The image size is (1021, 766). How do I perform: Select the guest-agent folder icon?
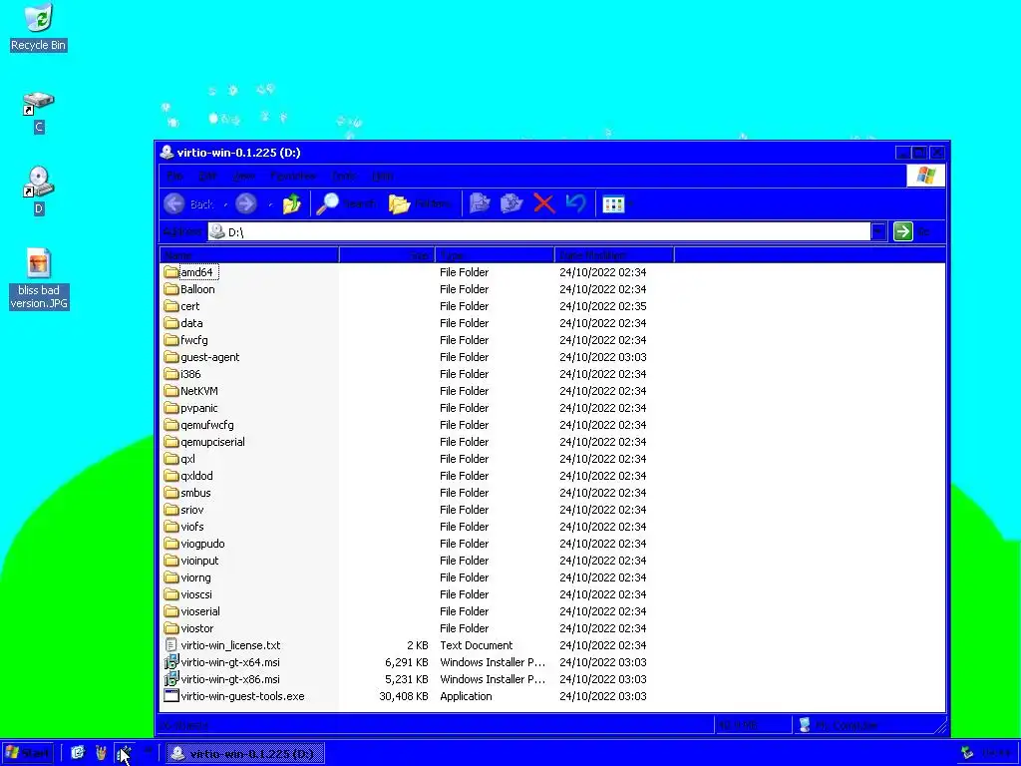(x=171, y=357)
